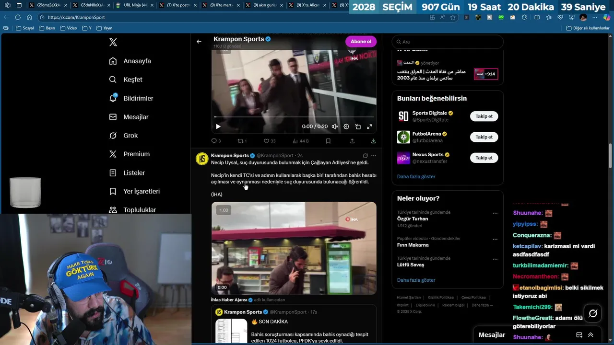Expand Daha fazla footer options

pos(482,305)
